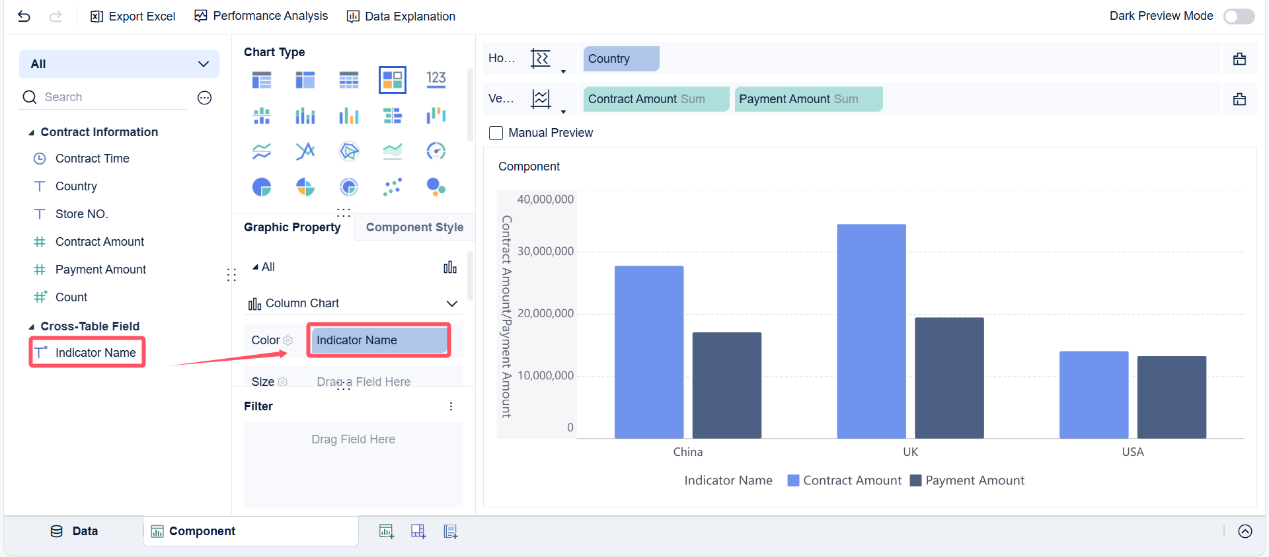
Task: Click the redo arrow icon
Action: (56, 16)
